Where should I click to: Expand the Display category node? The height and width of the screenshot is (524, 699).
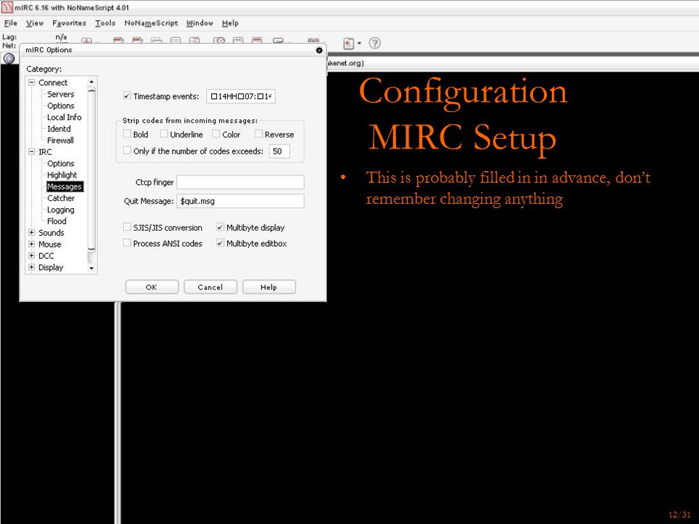[31, 267]
